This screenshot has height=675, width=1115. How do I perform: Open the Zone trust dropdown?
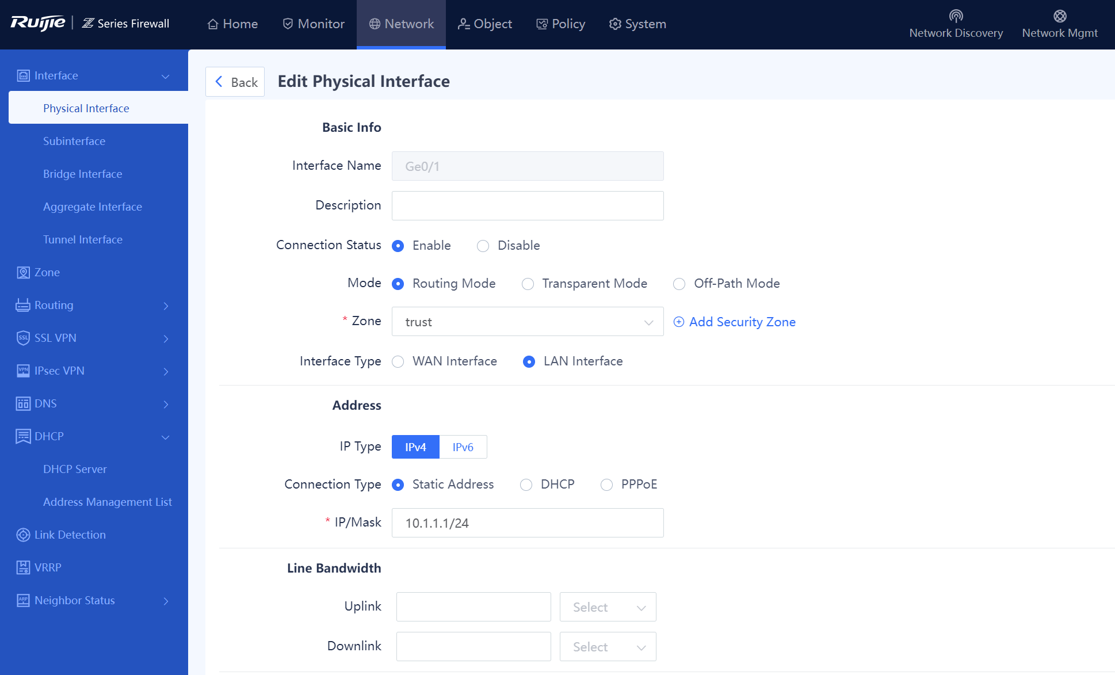click(x=528, y=322)
